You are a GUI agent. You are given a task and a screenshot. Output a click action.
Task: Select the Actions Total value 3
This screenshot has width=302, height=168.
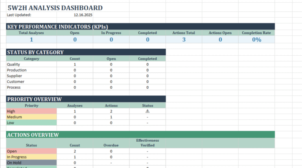tap(184, 40)
